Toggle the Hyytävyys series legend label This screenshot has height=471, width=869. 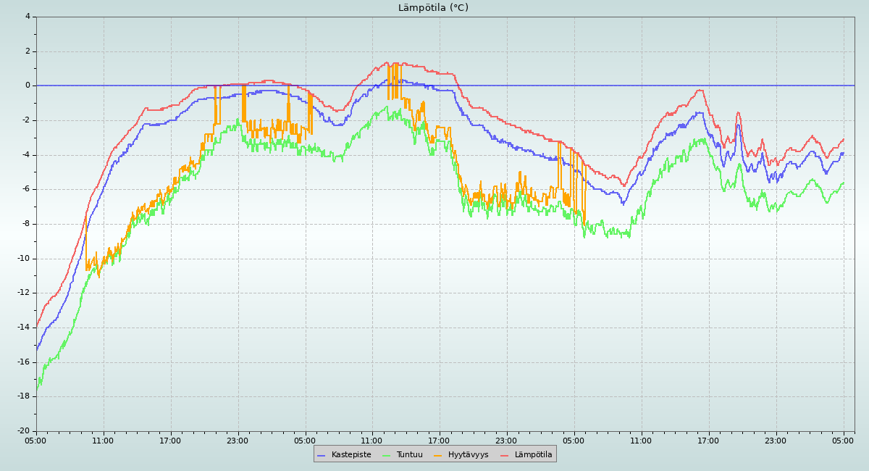468,455
